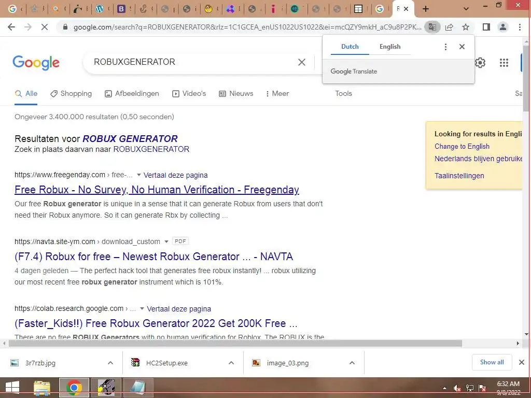Screen dimensions: 531x398
Task: Open the Faster_Kids Free Robux result
Action: (x=156, y=323)
